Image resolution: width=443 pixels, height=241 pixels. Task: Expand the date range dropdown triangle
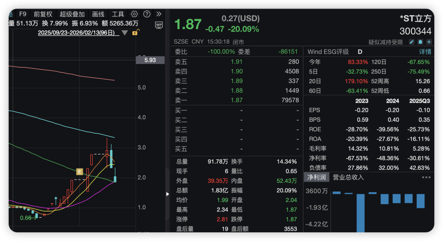pos(125,33)
